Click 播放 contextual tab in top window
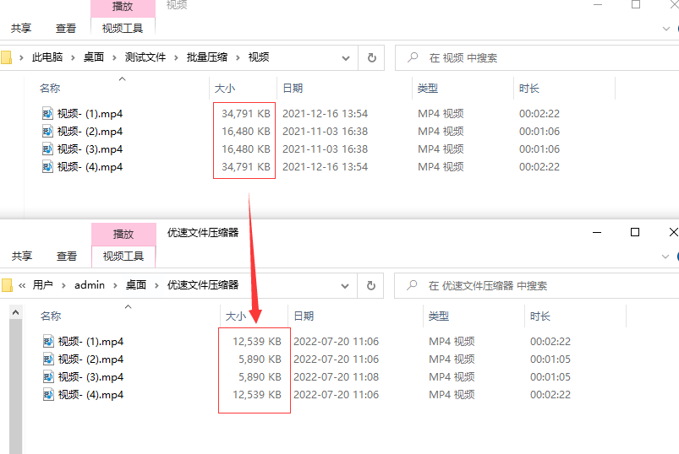This screenshot has width=679, height=454. (x=123, y=7)
